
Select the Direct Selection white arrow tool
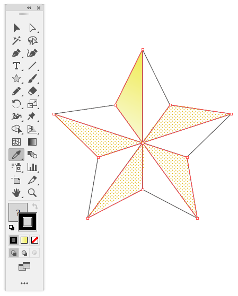32,28
